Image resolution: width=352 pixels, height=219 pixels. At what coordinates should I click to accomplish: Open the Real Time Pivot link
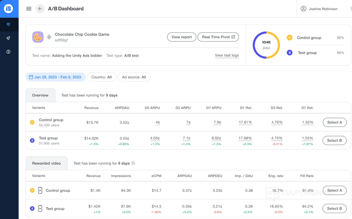point(218,37)
